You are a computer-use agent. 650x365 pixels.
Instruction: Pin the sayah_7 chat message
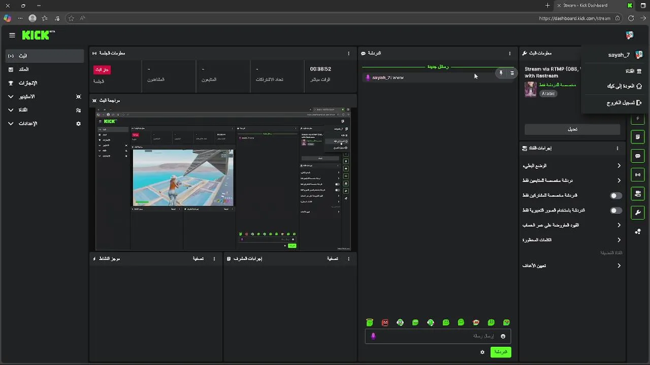coord(501,74)
